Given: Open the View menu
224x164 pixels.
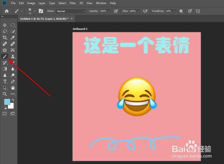Looking at the screenshot, I should [90, 3].
